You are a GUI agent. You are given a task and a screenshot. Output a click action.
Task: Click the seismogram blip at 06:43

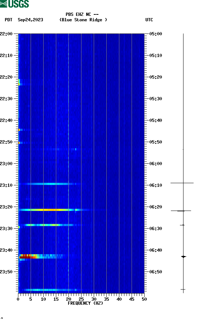pyautogui.click(x=183, y=256)
